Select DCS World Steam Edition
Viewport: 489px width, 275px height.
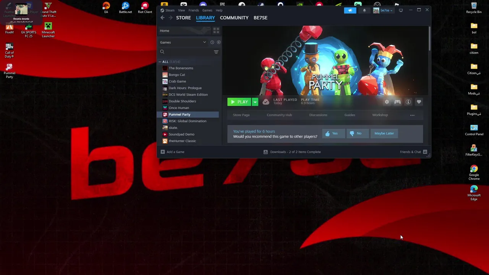188,95
